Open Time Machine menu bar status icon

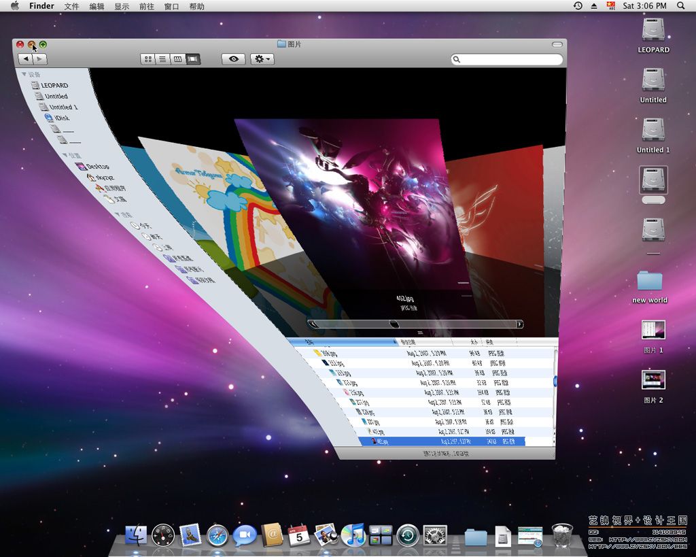coord(578,5)
